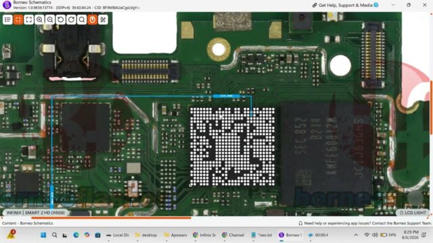Switch to the Local Disk taskbar window
Image resolution: width=433 pixels, height=243 pixels.
(x=118, y=235)
